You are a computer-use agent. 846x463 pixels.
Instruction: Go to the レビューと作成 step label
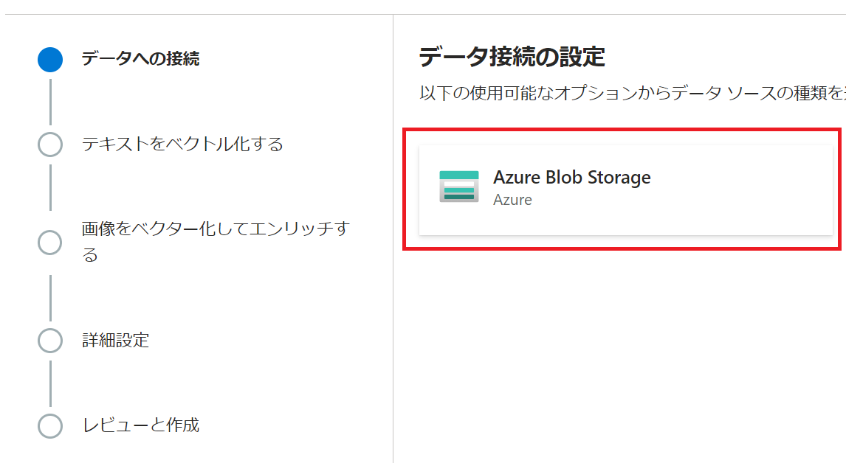140,425
